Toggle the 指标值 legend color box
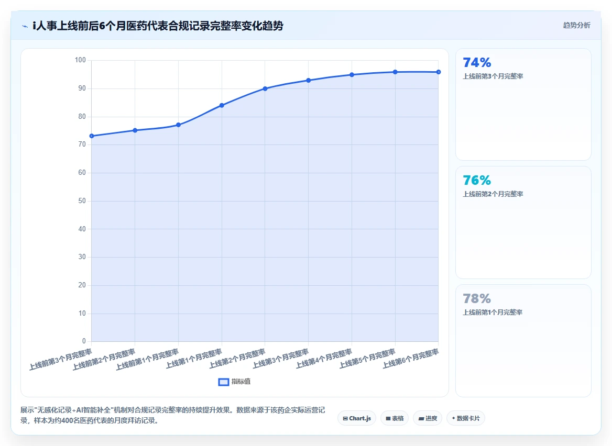 (x=223, y=382)
